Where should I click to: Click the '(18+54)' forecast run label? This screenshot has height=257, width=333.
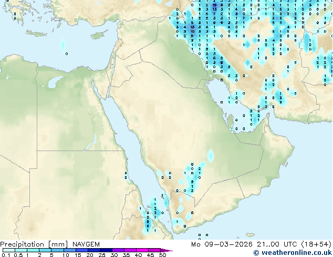pyautogui.click(x=316, y=244)
